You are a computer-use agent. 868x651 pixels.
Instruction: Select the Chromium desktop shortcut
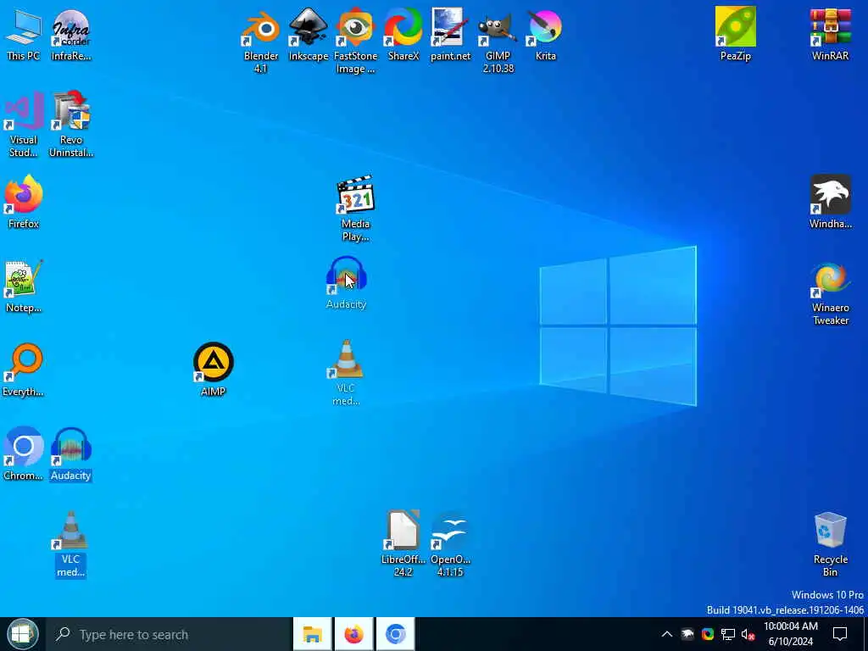tap(23, 454)
